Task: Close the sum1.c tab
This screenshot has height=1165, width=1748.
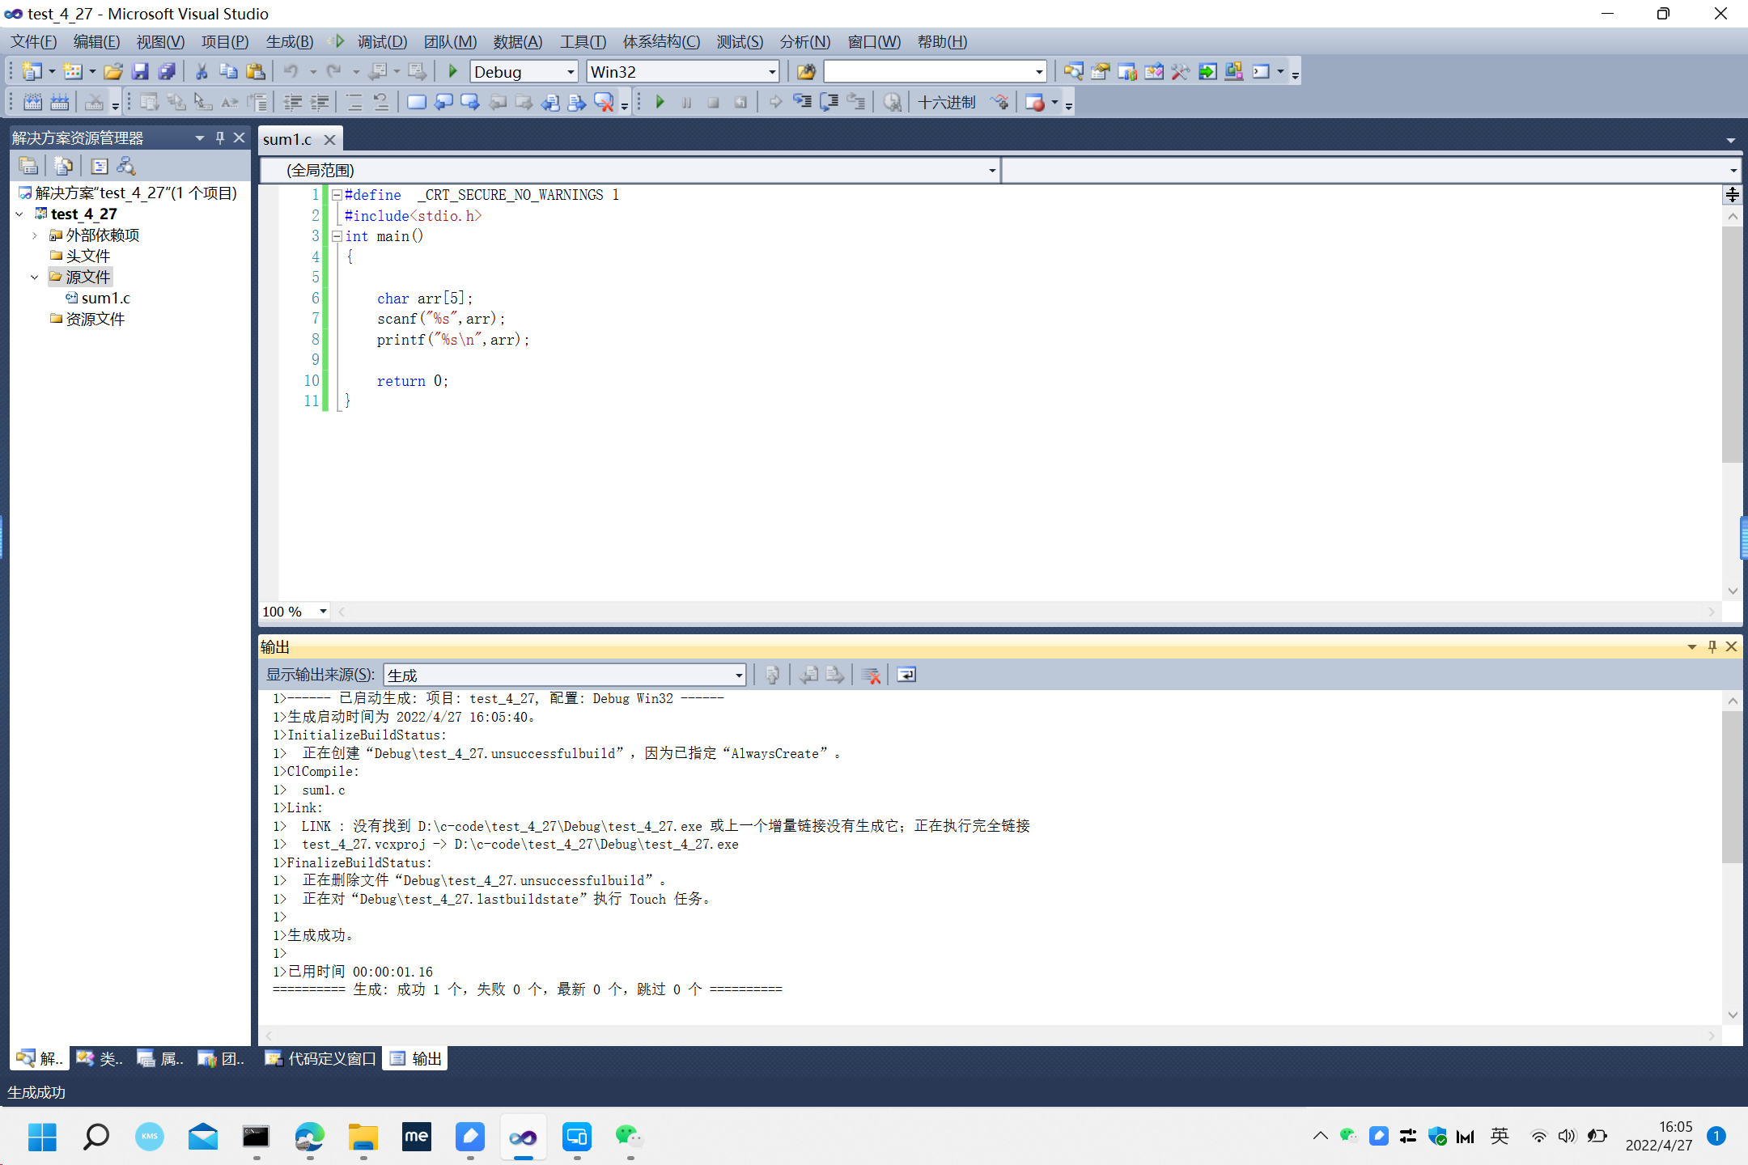Action: click(x=329, y=139)
